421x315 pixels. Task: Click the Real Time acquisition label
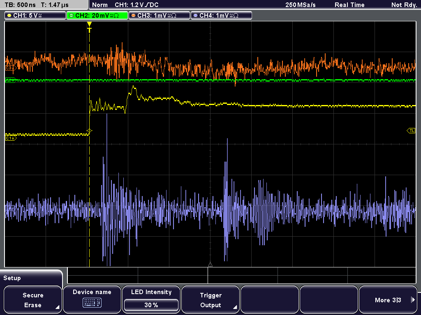(349, 5)
